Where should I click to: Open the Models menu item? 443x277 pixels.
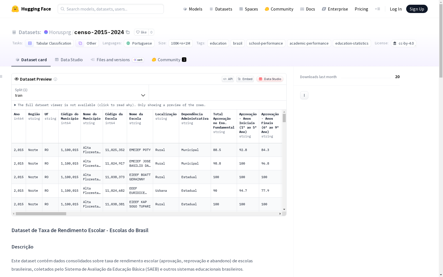[x=193, y=9]
